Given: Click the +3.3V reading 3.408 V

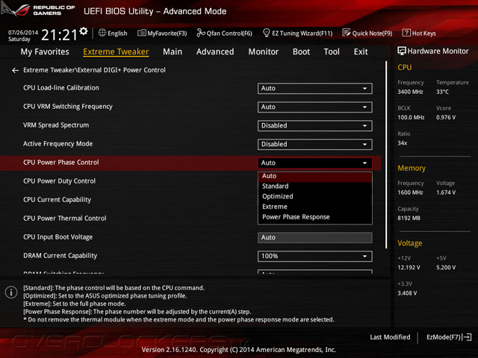Looking at the screenshot, I should coord(407,293).
